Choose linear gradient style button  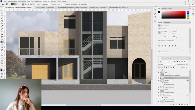coord(23,4)
